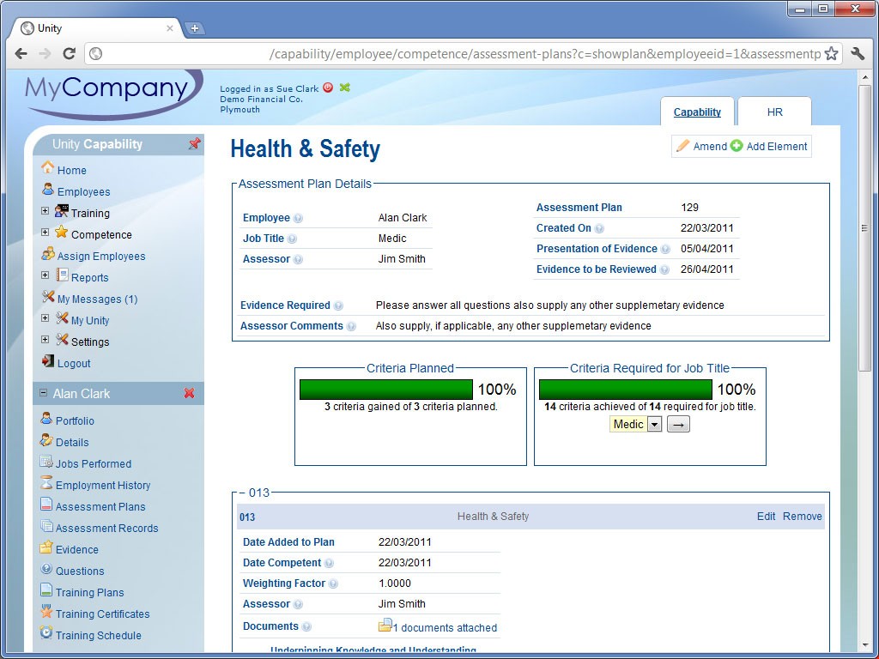
Task: Expand the Training tree node
Action: coord(45,211)
